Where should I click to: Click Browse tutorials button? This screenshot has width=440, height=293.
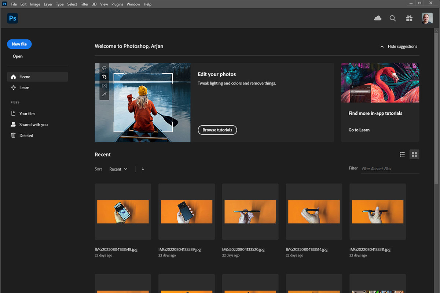(217, 130)
